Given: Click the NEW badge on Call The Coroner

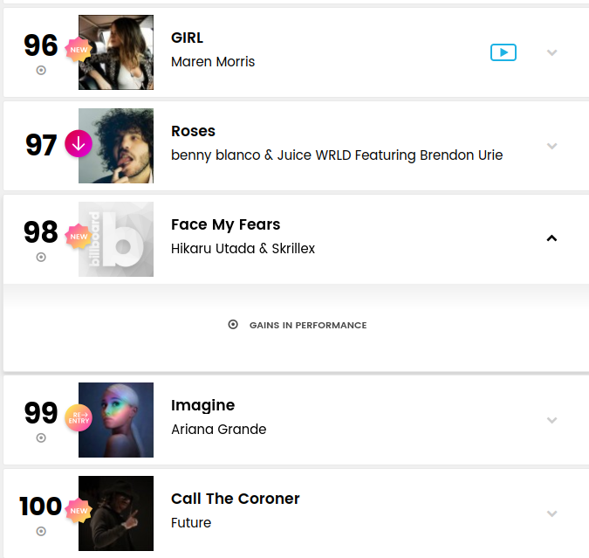Looking at the screenshot, I should pos(79,511).
